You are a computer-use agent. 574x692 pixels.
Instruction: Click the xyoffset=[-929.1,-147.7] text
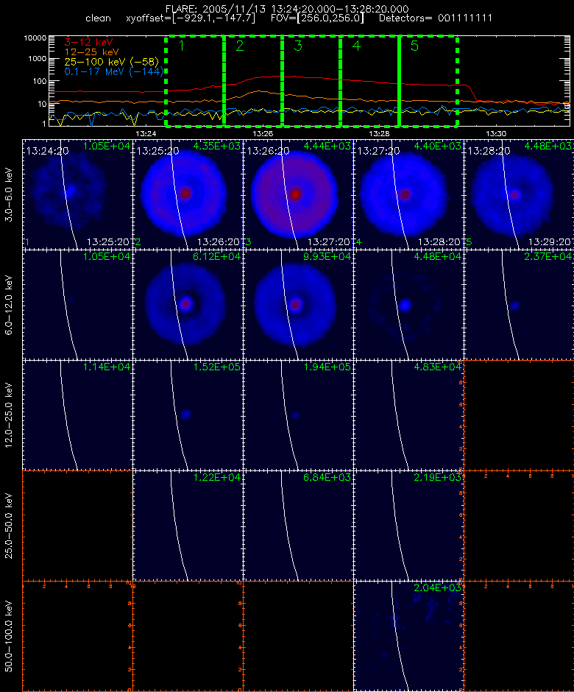tap(191, 18)
